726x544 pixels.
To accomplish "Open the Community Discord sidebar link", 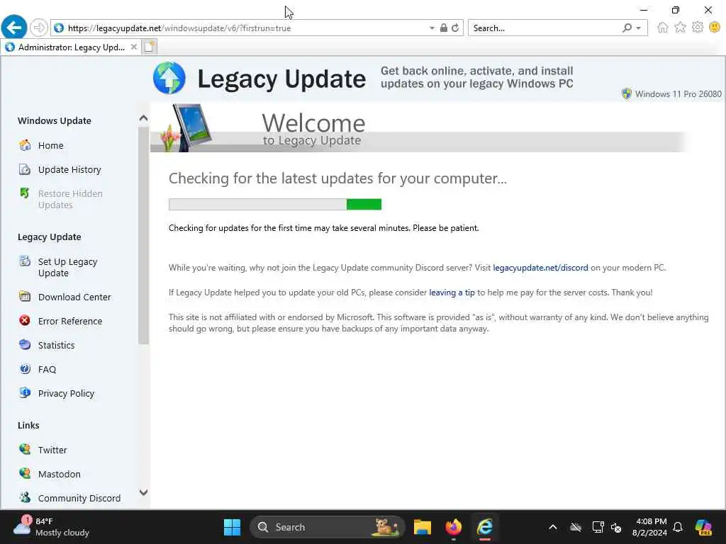I will 79,498.
